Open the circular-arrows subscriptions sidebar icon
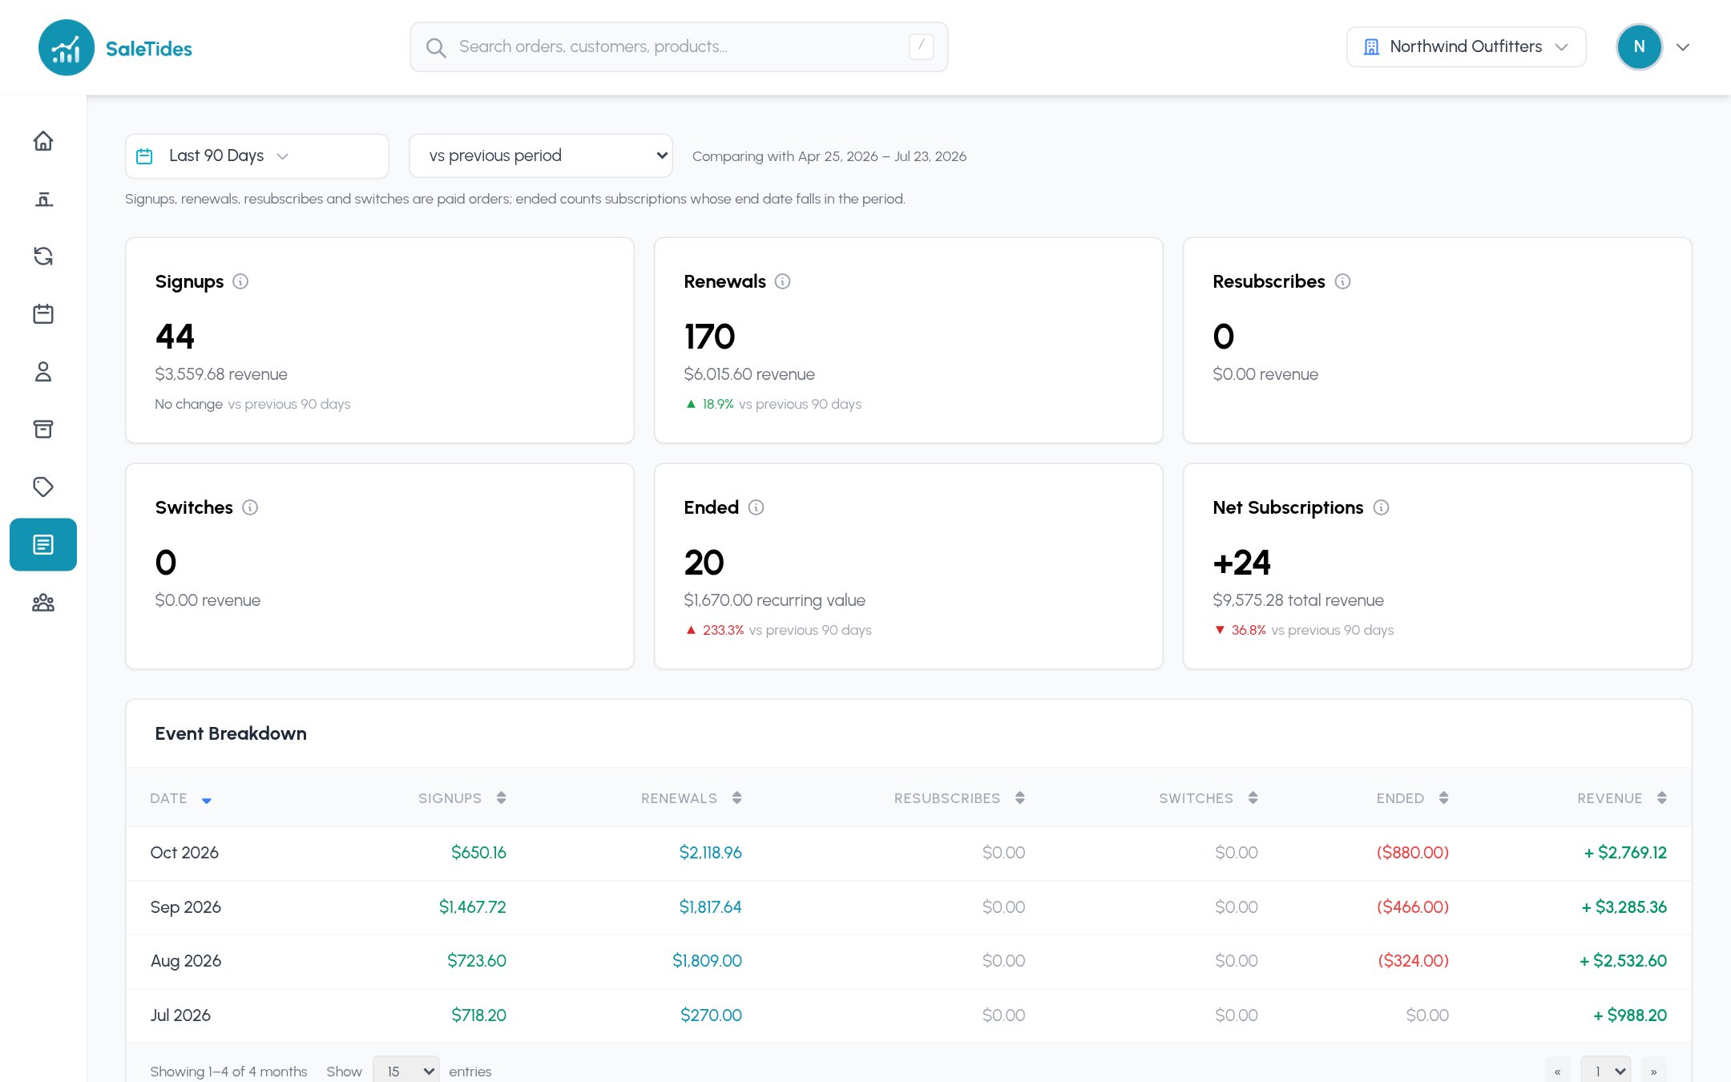 [x=43, y=256]
